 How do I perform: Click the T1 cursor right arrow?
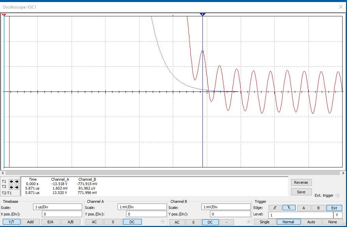pos(17,182)
